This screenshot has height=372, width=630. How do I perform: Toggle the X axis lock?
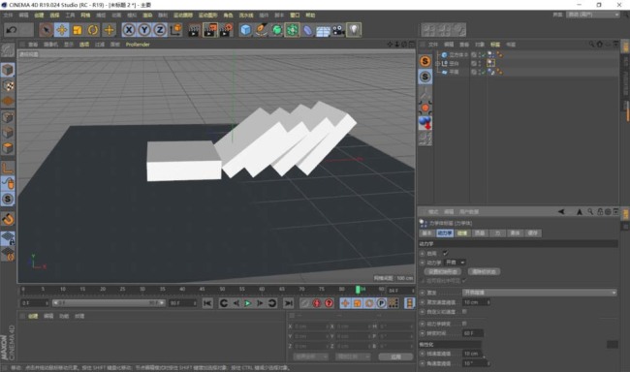(129, 30)
